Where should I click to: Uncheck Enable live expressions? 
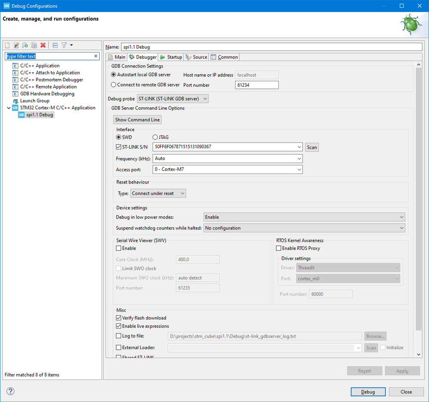point(119,326)
